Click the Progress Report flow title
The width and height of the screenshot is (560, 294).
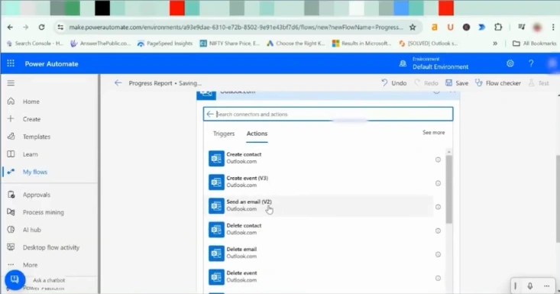pyautogui.click(x=151, y=83)
